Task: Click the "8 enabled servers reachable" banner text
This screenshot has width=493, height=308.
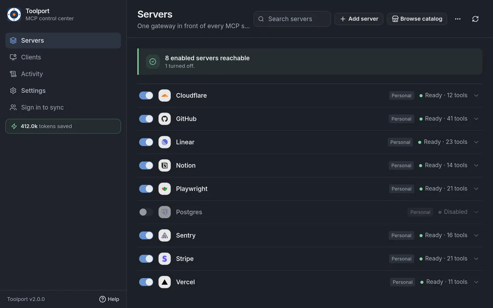Action: [207, 58]
